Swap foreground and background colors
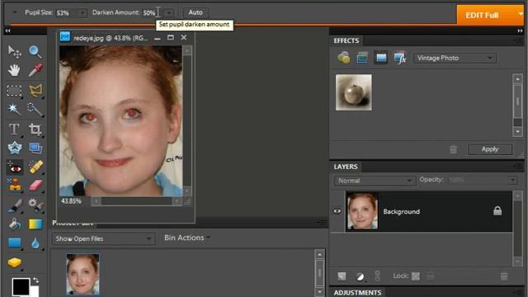Screen dimensions: 528x297 click(x=35, y=280)
